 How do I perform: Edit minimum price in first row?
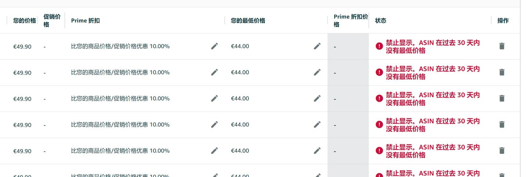317,46
